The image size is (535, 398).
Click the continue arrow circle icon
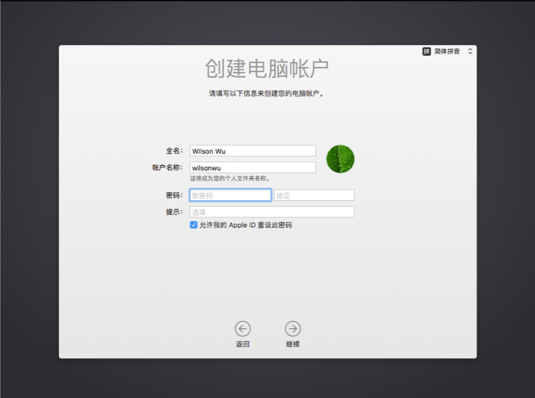(293, 329)
